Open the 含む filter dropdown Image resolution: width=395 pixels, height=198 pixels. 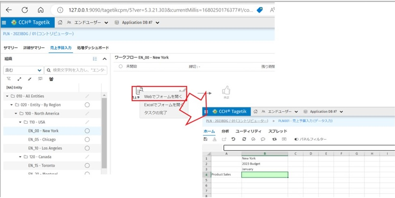point(23,70)
